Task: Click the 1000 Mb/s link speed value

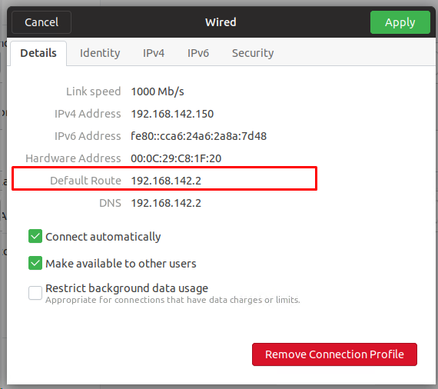Action: click(158, 91)
